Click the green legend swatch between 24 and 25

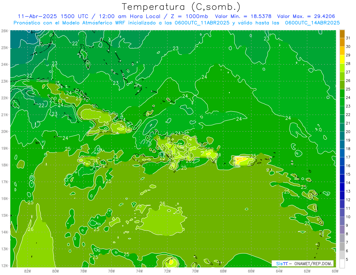point(342,93)
